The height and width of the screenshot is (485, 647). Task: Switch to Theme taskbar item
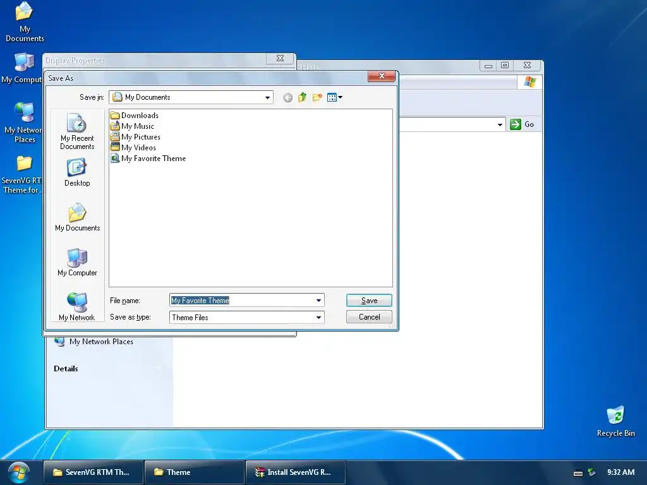(195, 472)
